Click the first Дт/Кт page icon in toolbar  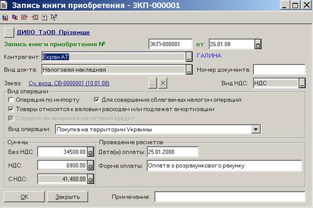click(5, 17)
